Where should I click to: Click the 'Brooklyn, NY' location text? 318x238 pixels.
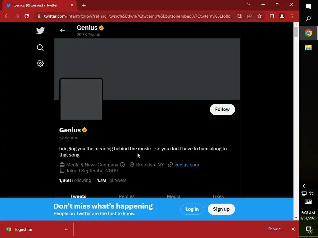point(150,165)
